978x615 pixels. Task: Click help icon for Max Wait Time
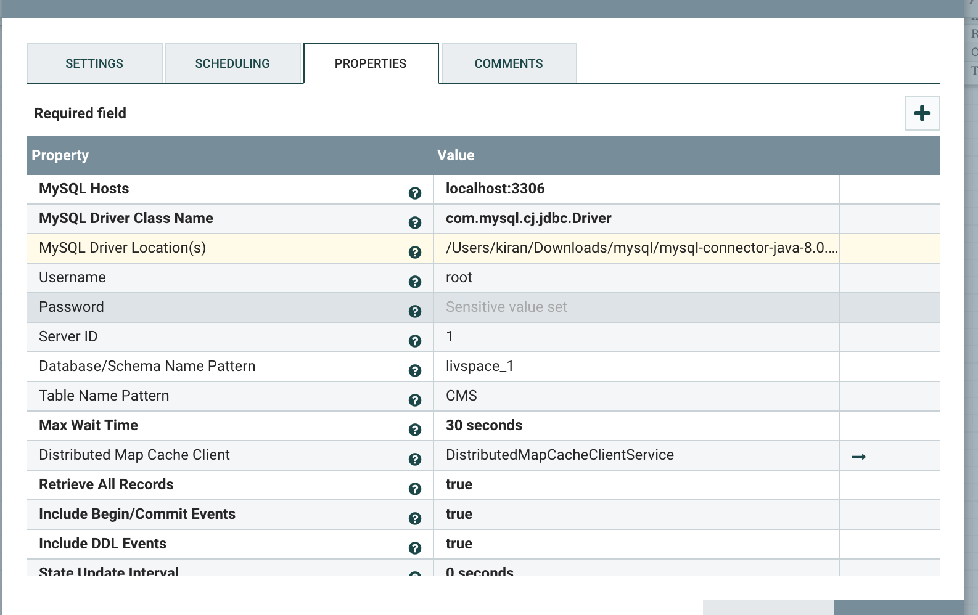click(x=415, y=430)
